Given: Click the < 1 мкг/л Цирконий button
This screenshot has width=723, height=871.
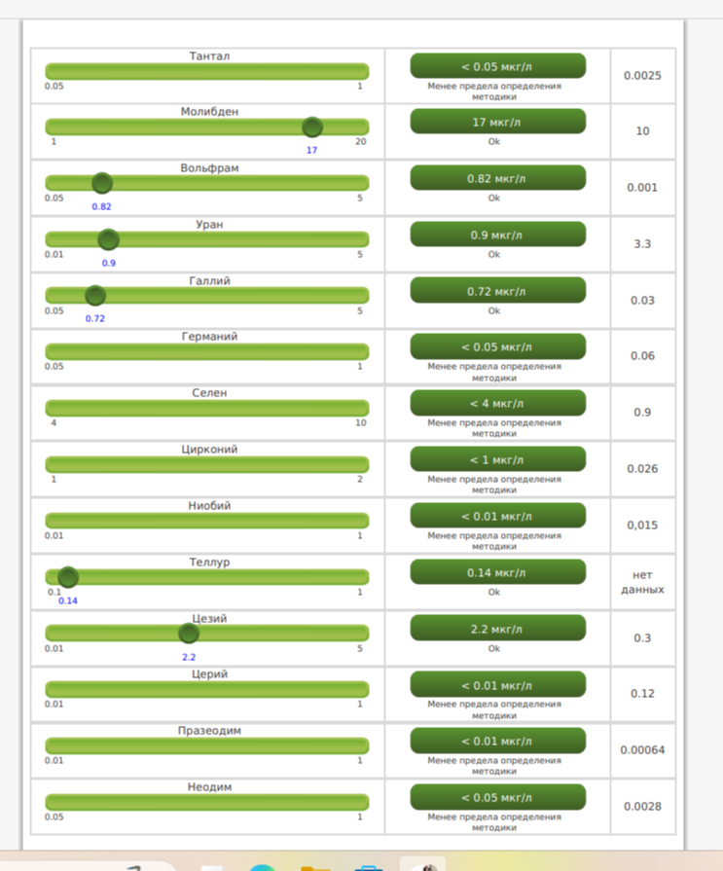Looking at the screenshot, I should tap(497, 459).
